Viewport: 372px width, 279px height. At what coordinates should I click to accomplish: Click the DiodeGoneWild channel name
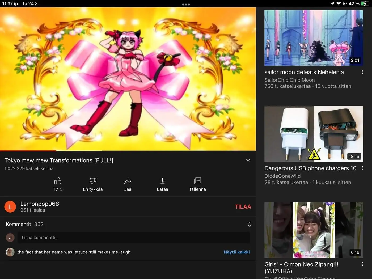[282, 176]
